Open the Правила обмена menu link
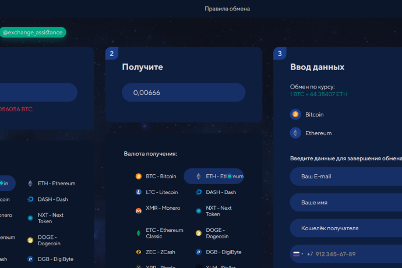The width and height of the screenshot is (402, 268). point(227,9)
